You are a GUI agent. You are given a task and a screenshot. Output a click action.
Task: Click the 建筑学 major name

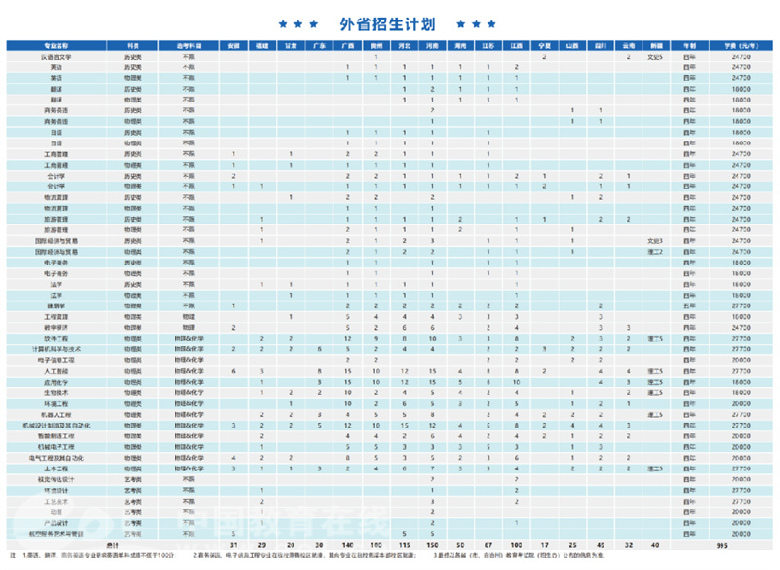57,306
